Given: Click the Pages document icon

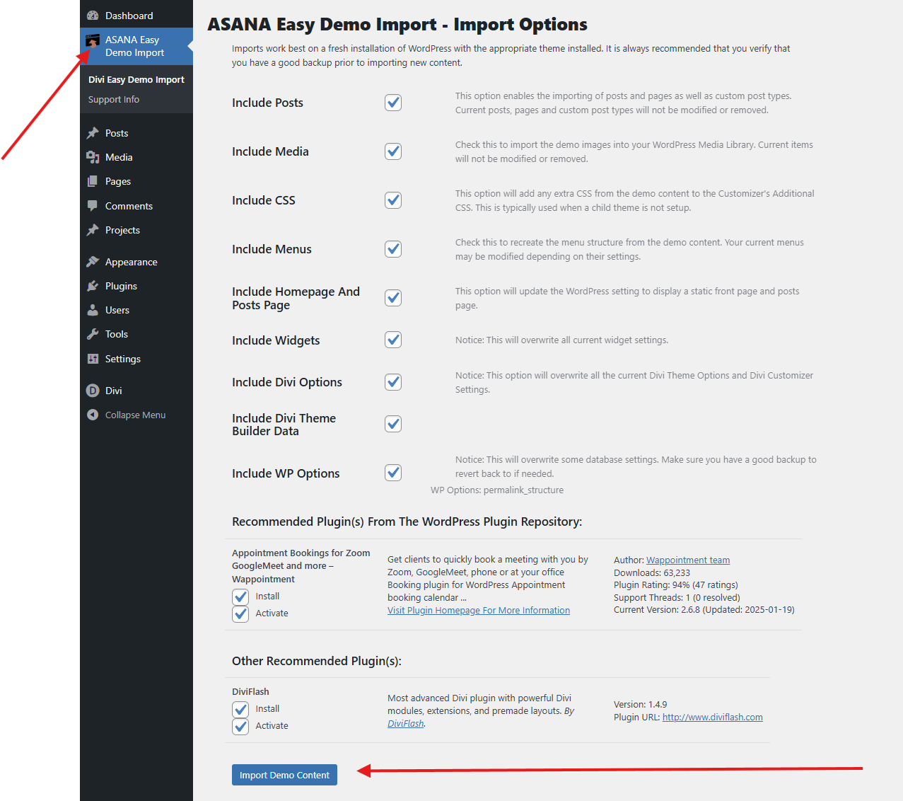Looking at the screenshot, I should (93, 181).
